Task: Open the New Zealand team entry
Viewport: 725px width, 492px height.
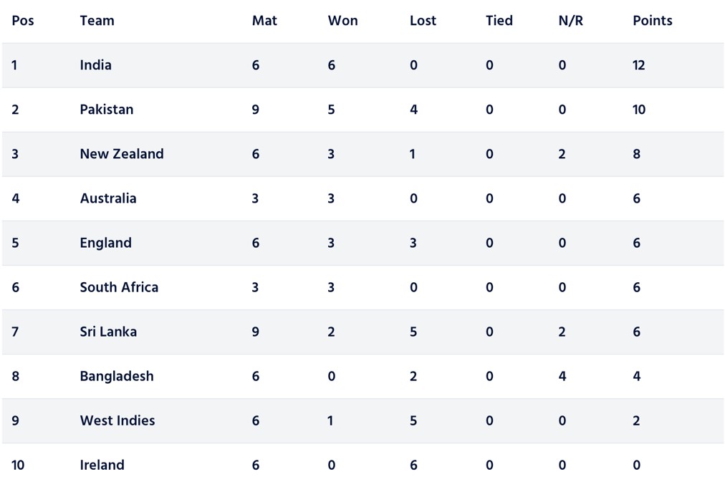Action: coord(122,154)
